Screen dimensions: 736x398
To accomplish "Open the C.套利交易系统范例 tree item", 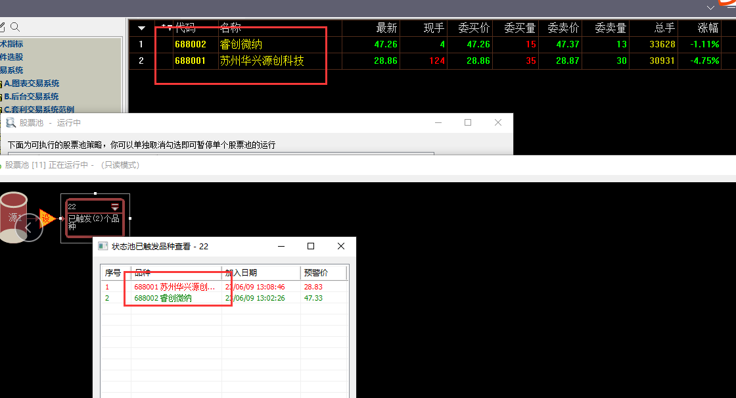I will (39, 109).
